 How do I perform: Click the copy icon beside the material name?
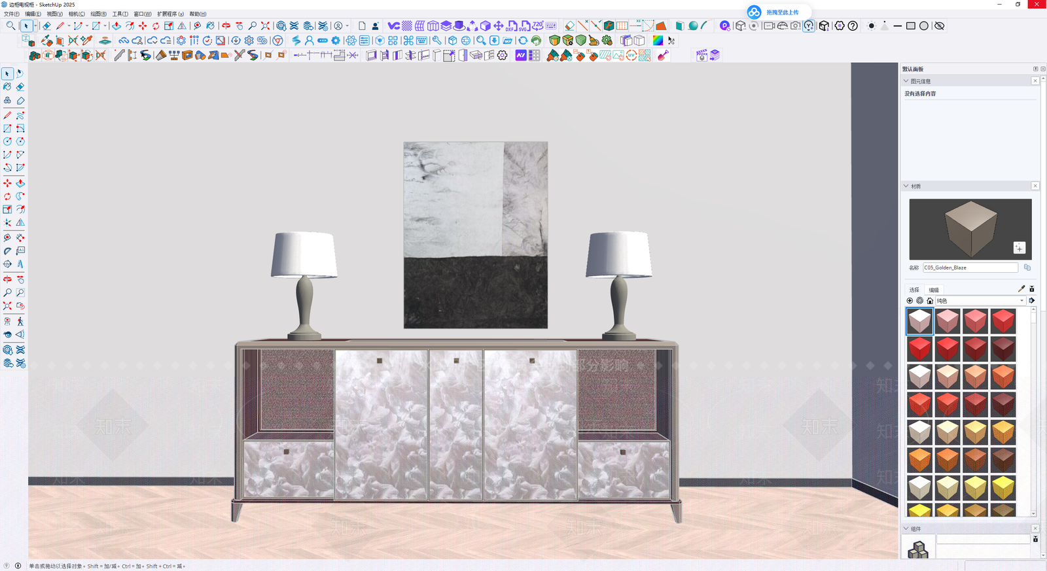1027,268
